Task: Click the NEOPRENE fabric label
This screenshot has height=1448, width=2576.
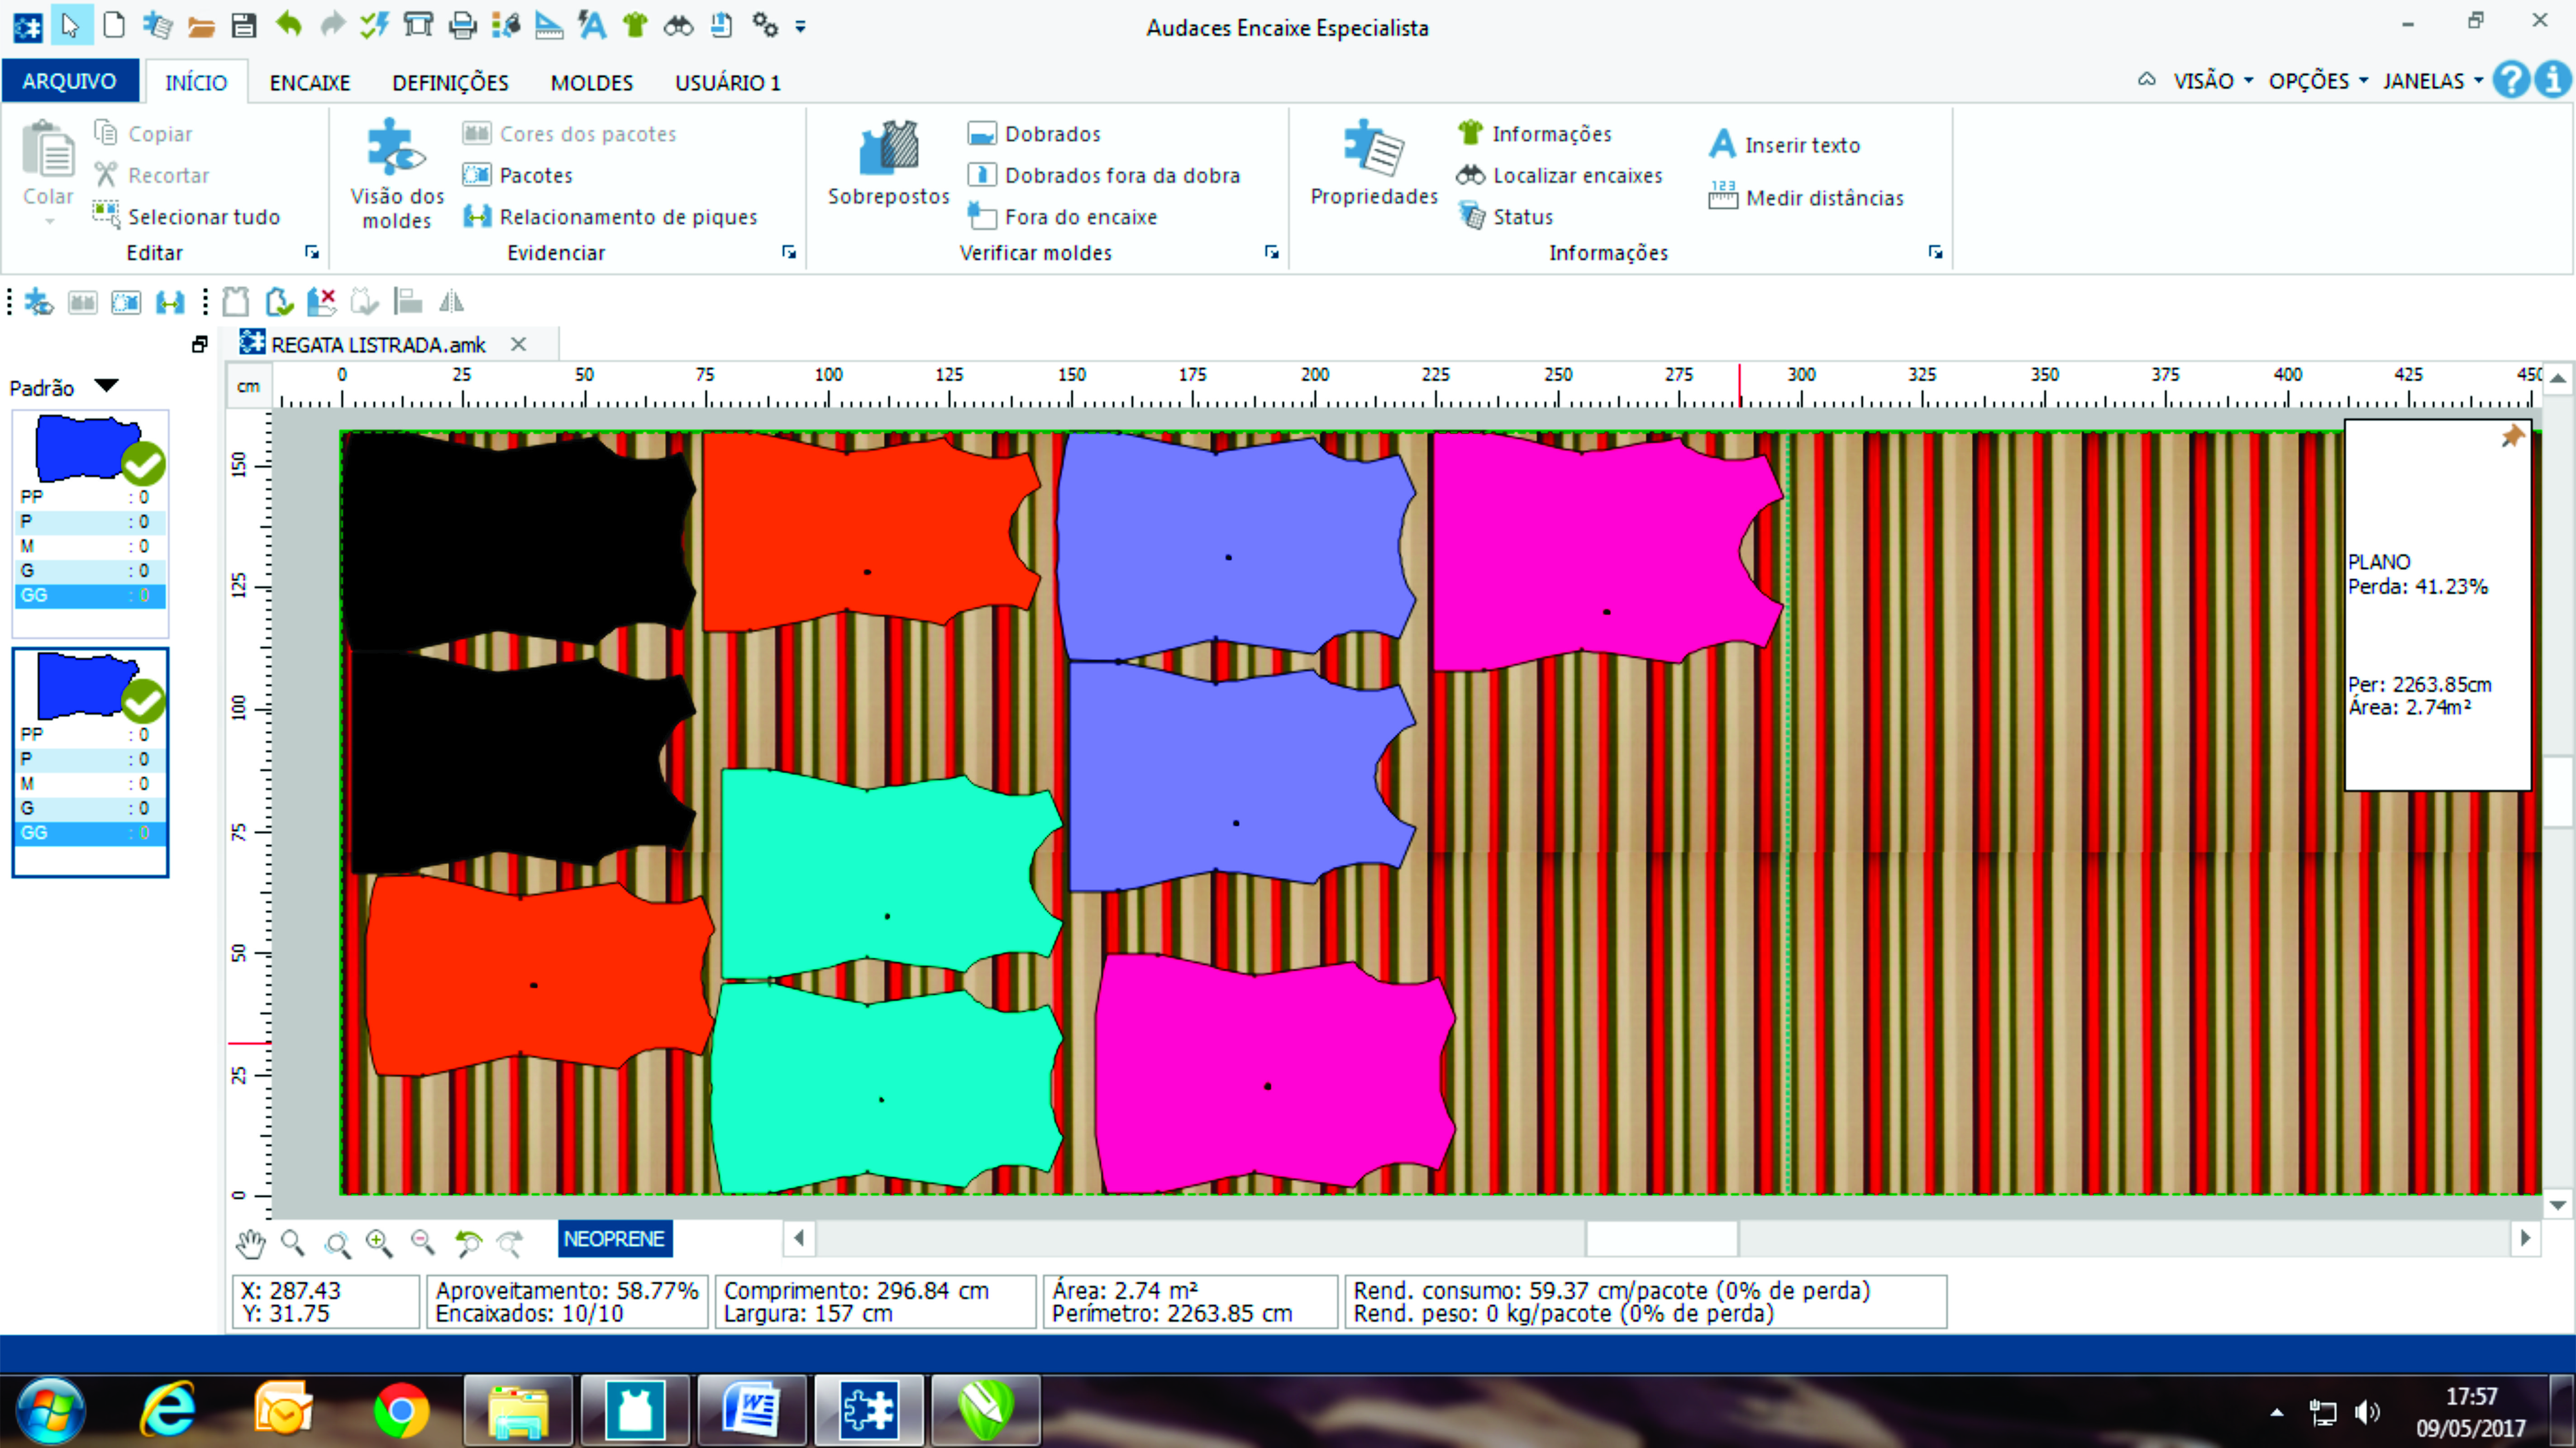Action: tap(614, 1238)
